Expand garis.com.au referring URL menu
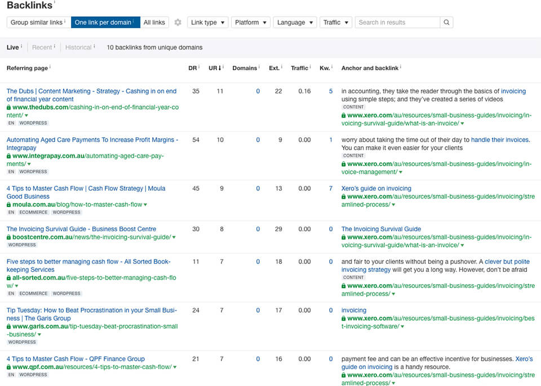 click(39, 335)
